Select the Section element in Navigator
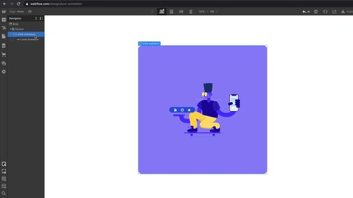 tap(26, 29)
